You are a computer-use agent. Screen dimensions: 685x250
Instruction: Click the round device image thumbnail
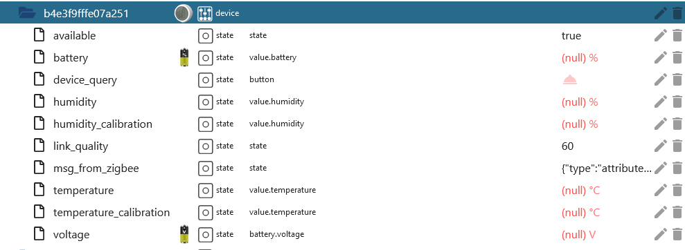184,14
